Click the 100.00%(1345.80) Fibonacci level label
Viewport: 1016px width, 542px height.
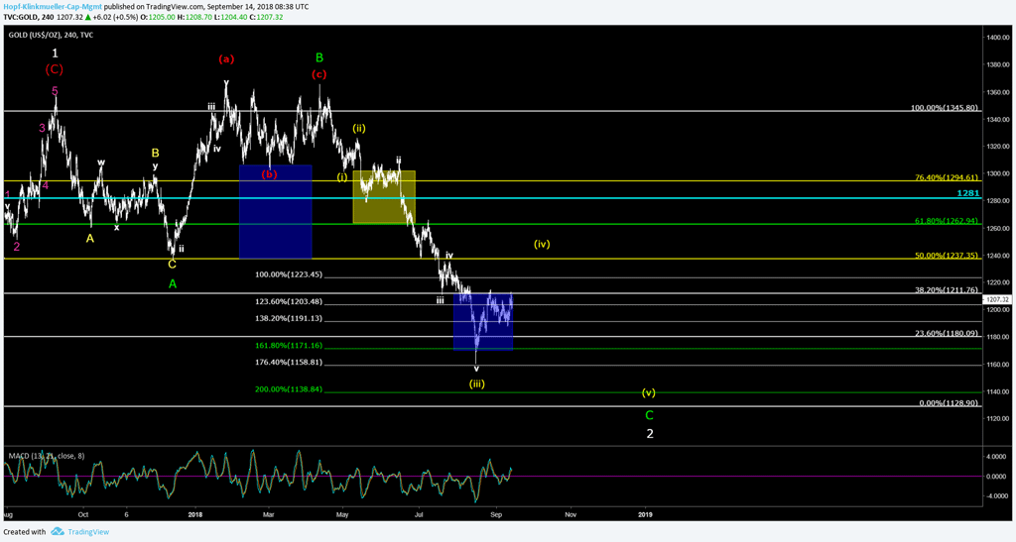(x=945, y=107)
